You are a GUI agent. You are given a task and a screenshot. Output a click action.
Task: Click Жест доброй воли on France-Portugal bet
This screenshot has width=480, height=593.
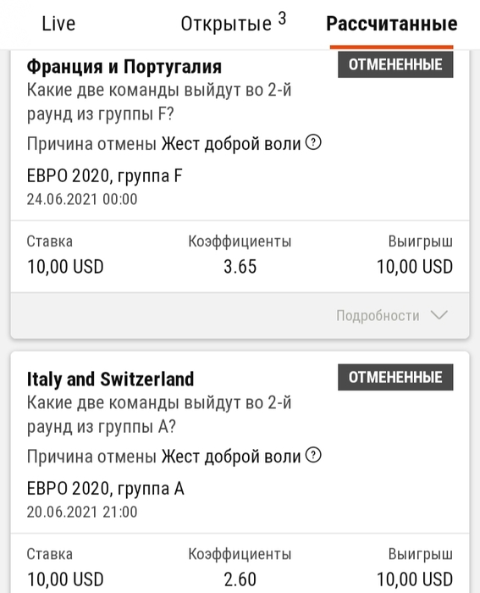pos(231,144)
